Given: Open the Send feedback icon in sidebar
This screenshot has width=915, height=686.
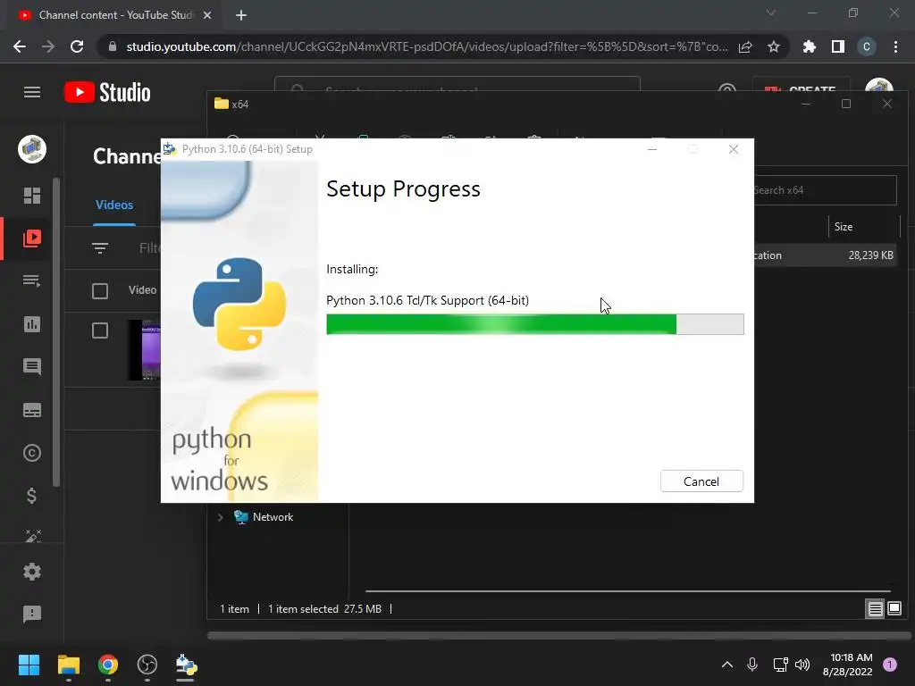Looking at the screenshot, I should coord(32,614).
